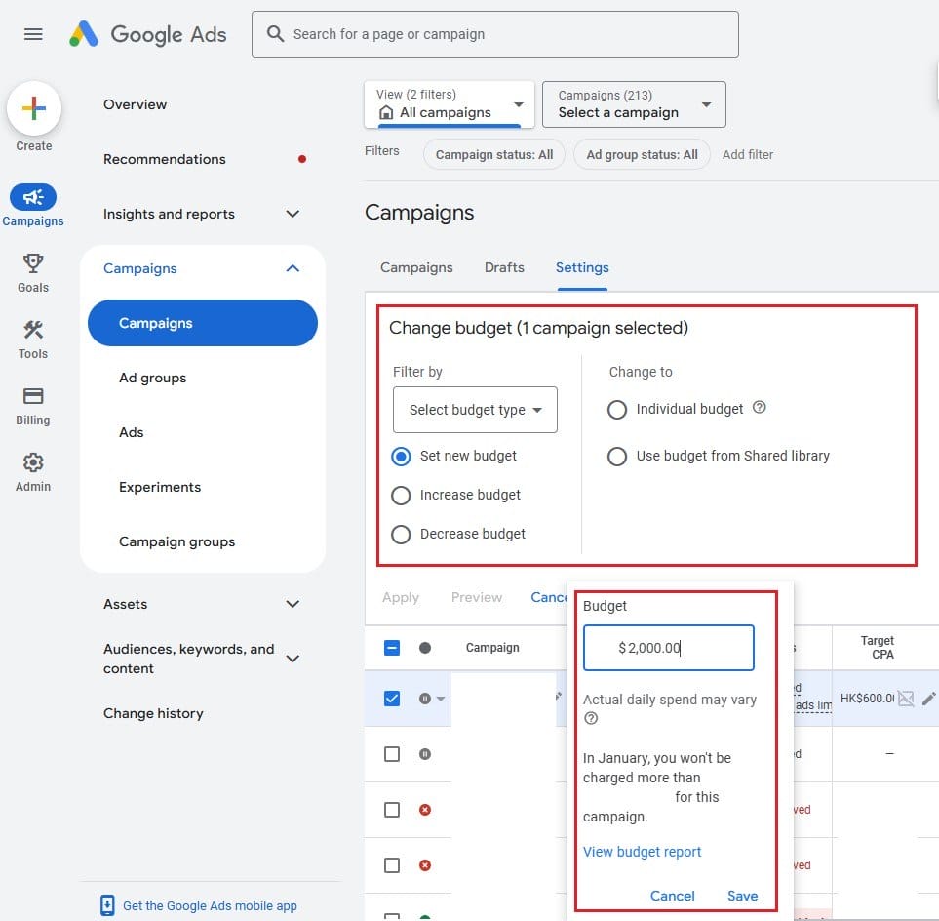Open the Select budget type dropdown
The width and height of the screenshot is (939, 921).
tap(475, 410)
